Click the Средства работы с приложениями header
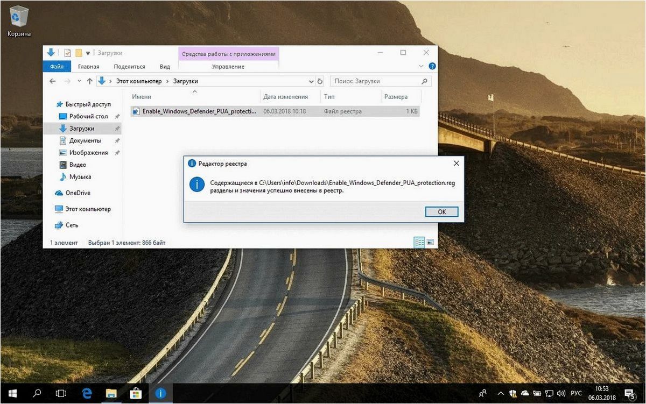646x404 pixels. (229, 54)
